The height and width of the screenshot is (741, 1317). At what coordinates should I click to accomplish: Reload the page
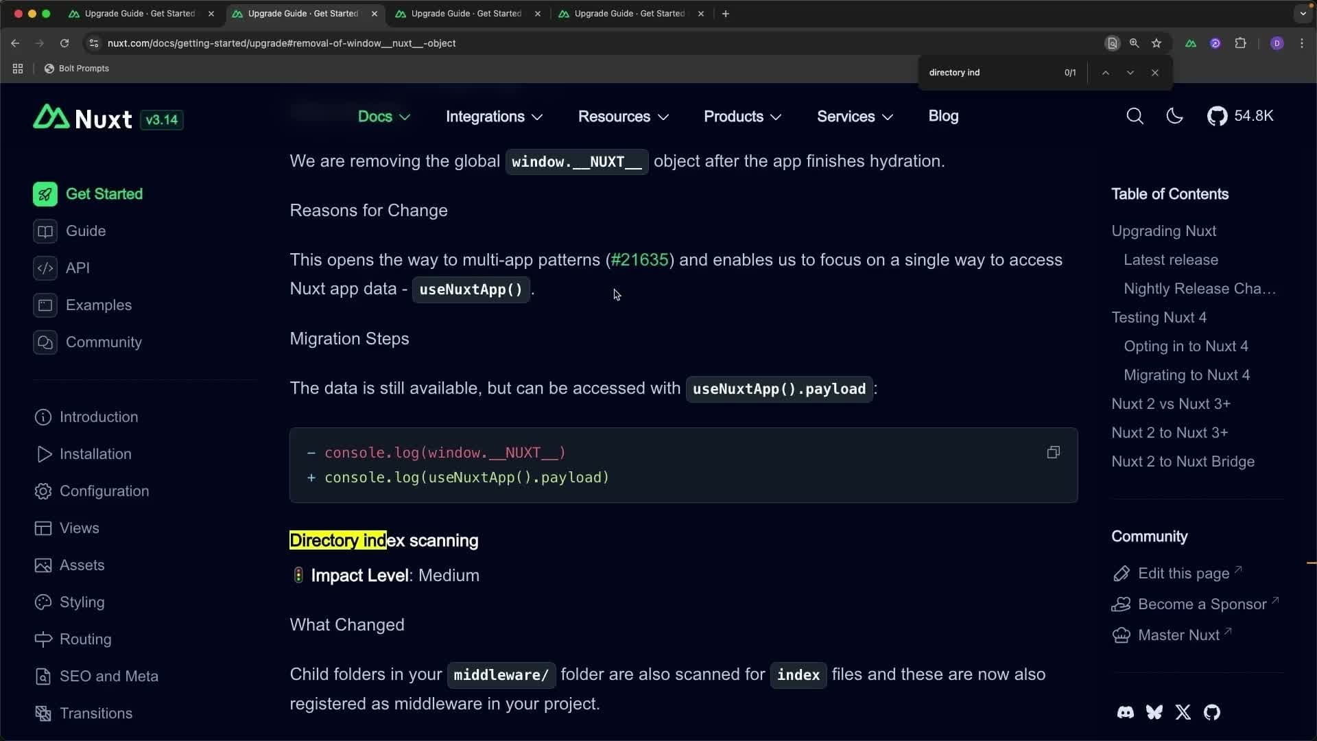click(64, 43)
